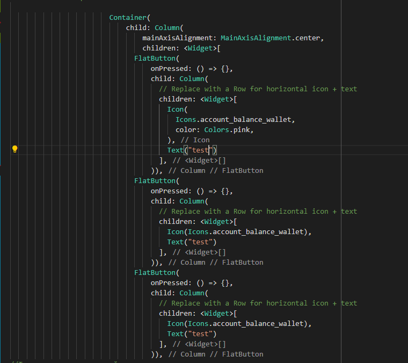The height and width of the screenshot is (363, 408).
Task: Click "Icons" on the line above color: Colors.pink
Action: click(x=186, y=120)
